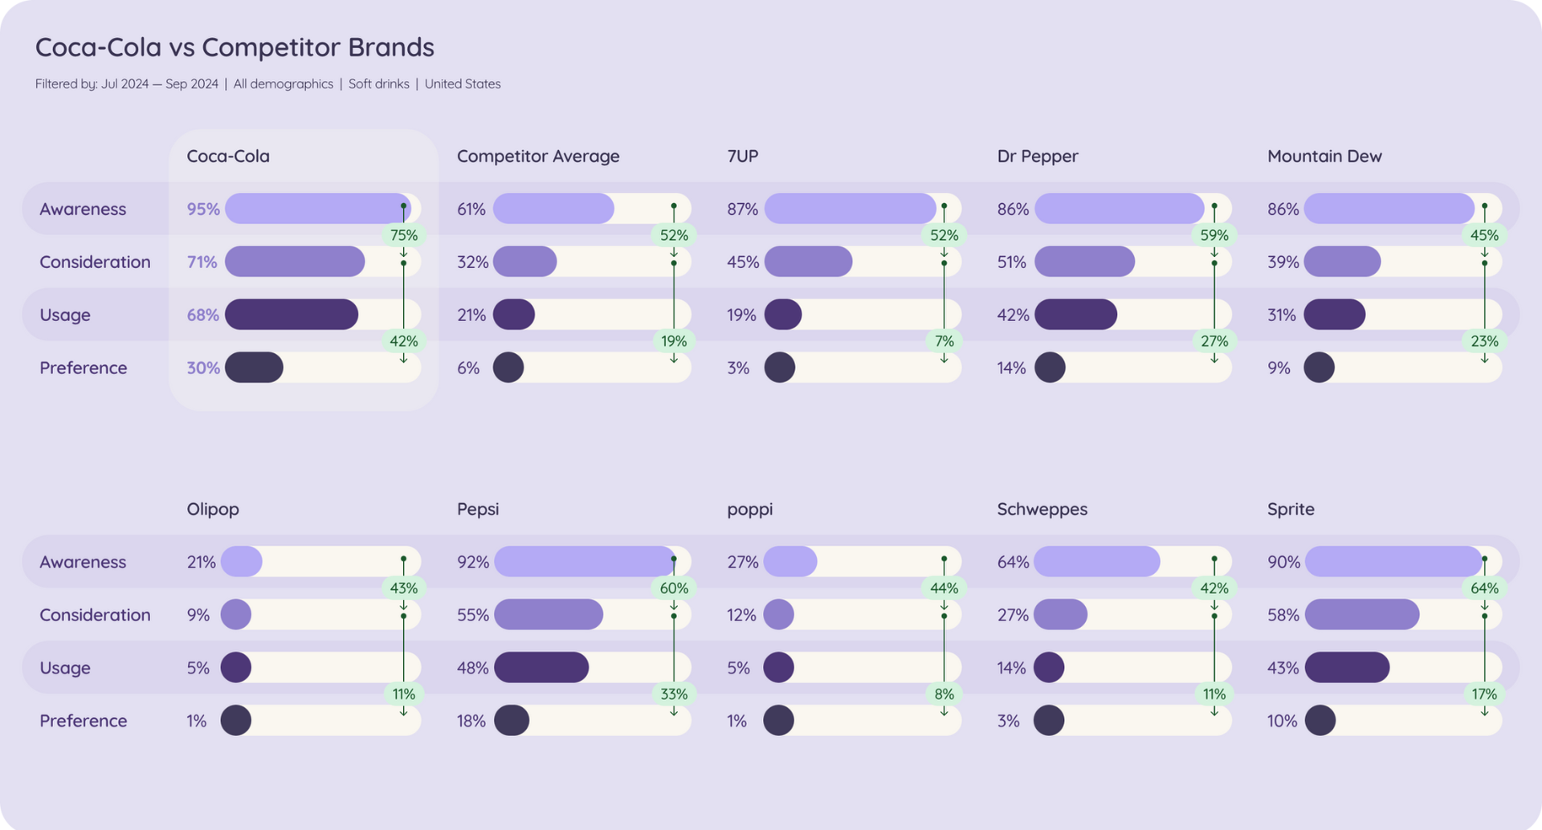The width and height of the screenshot is (1542, 830).
Task: Click Olipop's 43% conversion badge
Action: click(x=403, y=588)
